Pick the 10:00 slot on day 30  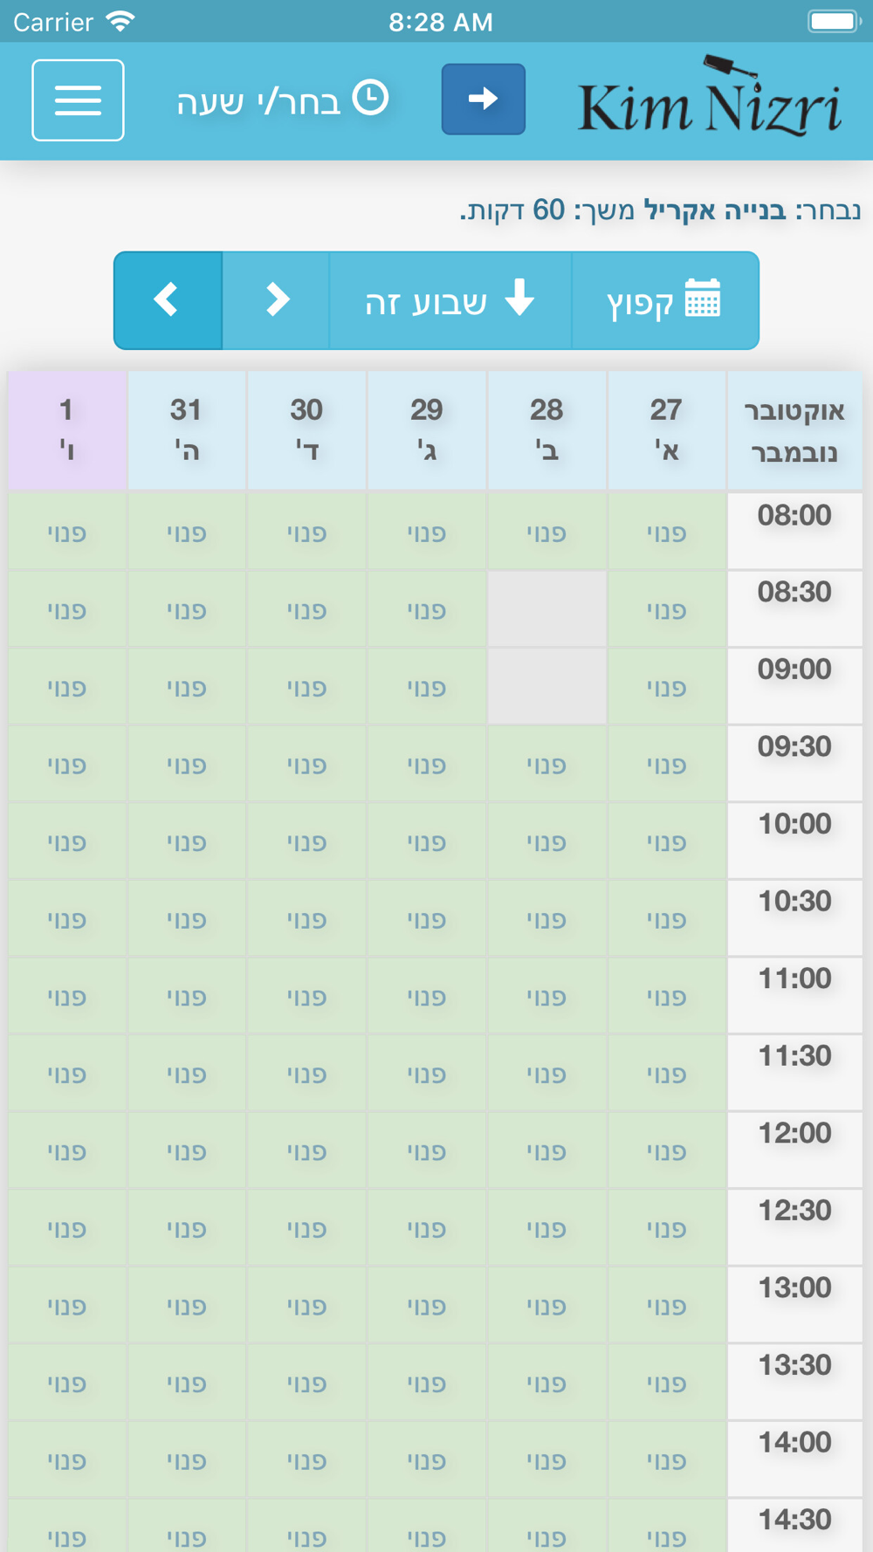[306, 841]
